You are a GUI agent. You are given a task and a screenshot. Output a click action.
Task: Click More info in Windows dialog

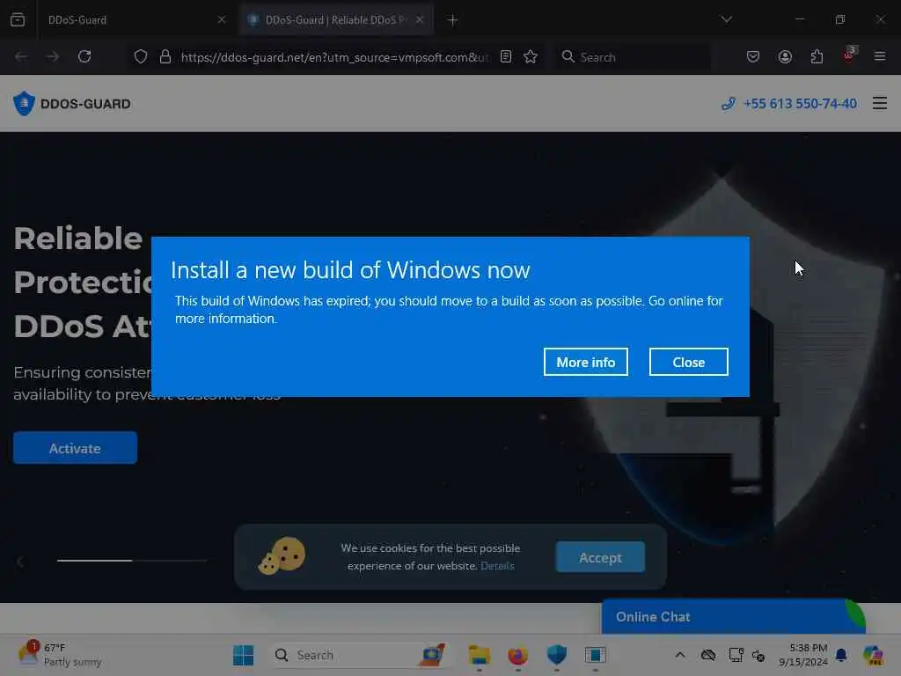tap(585, 362)
